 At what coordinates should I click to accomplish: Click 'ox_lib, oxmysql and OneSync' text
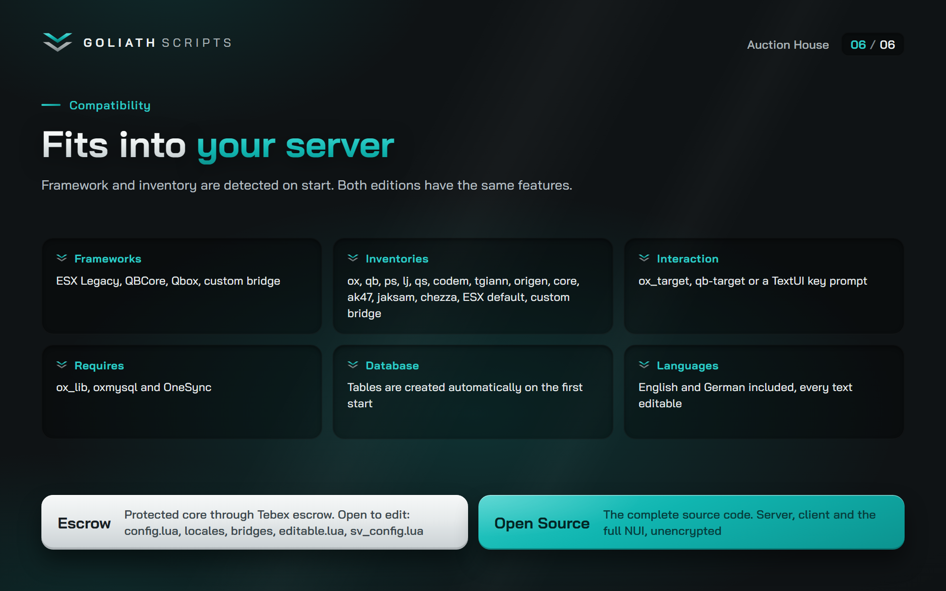pos(134,388)
